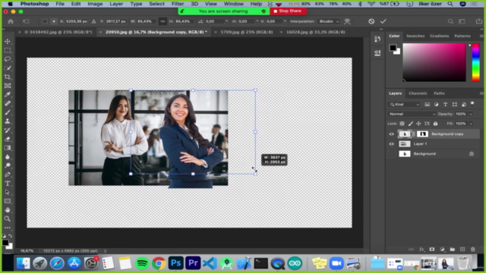Select the Eyedropper tool
Image resolution: width=486 pixels, height=273 pixels.
8,95
